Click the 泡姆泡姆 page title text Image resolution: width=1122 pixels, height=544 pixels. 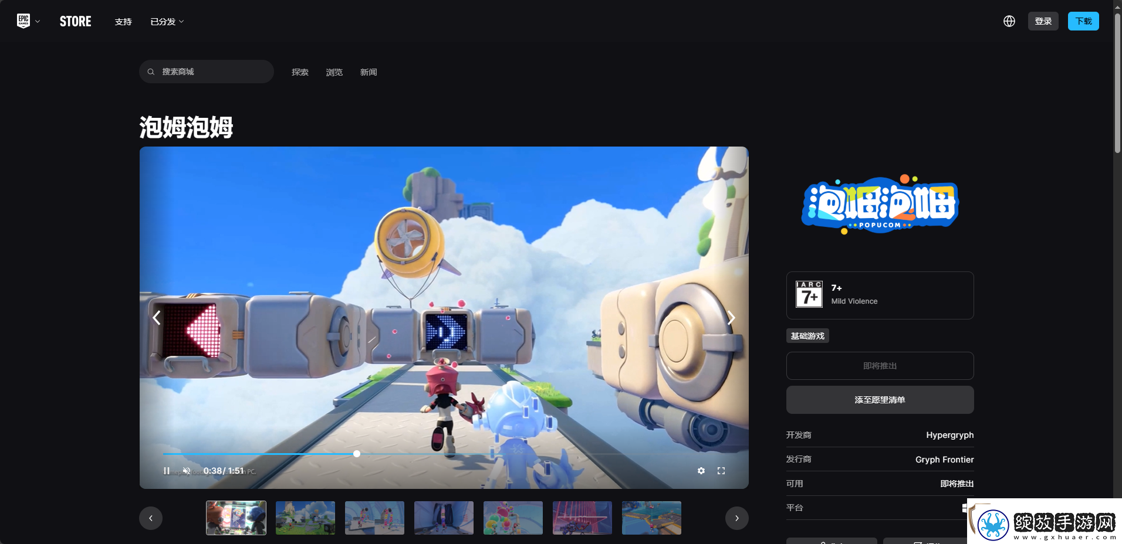pyautogui.click(x=186, y=127)
